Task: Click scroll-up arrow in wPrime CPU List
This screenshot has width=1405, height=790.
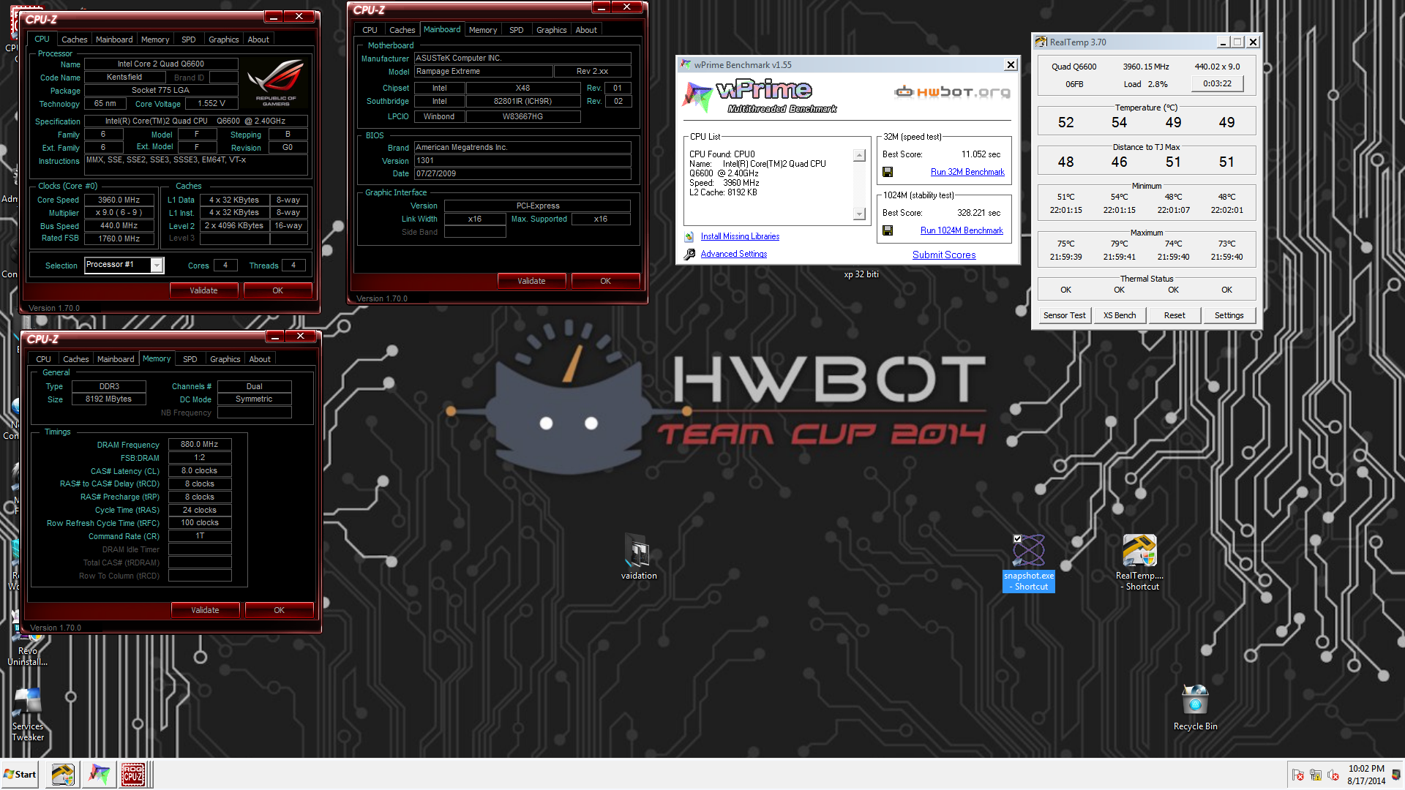Action: pos(860,155)
